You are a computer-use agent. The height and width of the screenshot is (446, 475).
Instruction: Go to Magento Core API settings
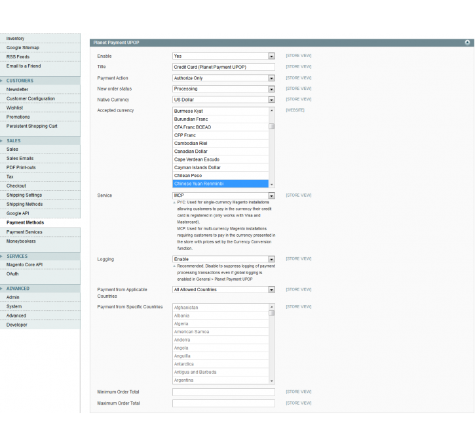(40, 265)
